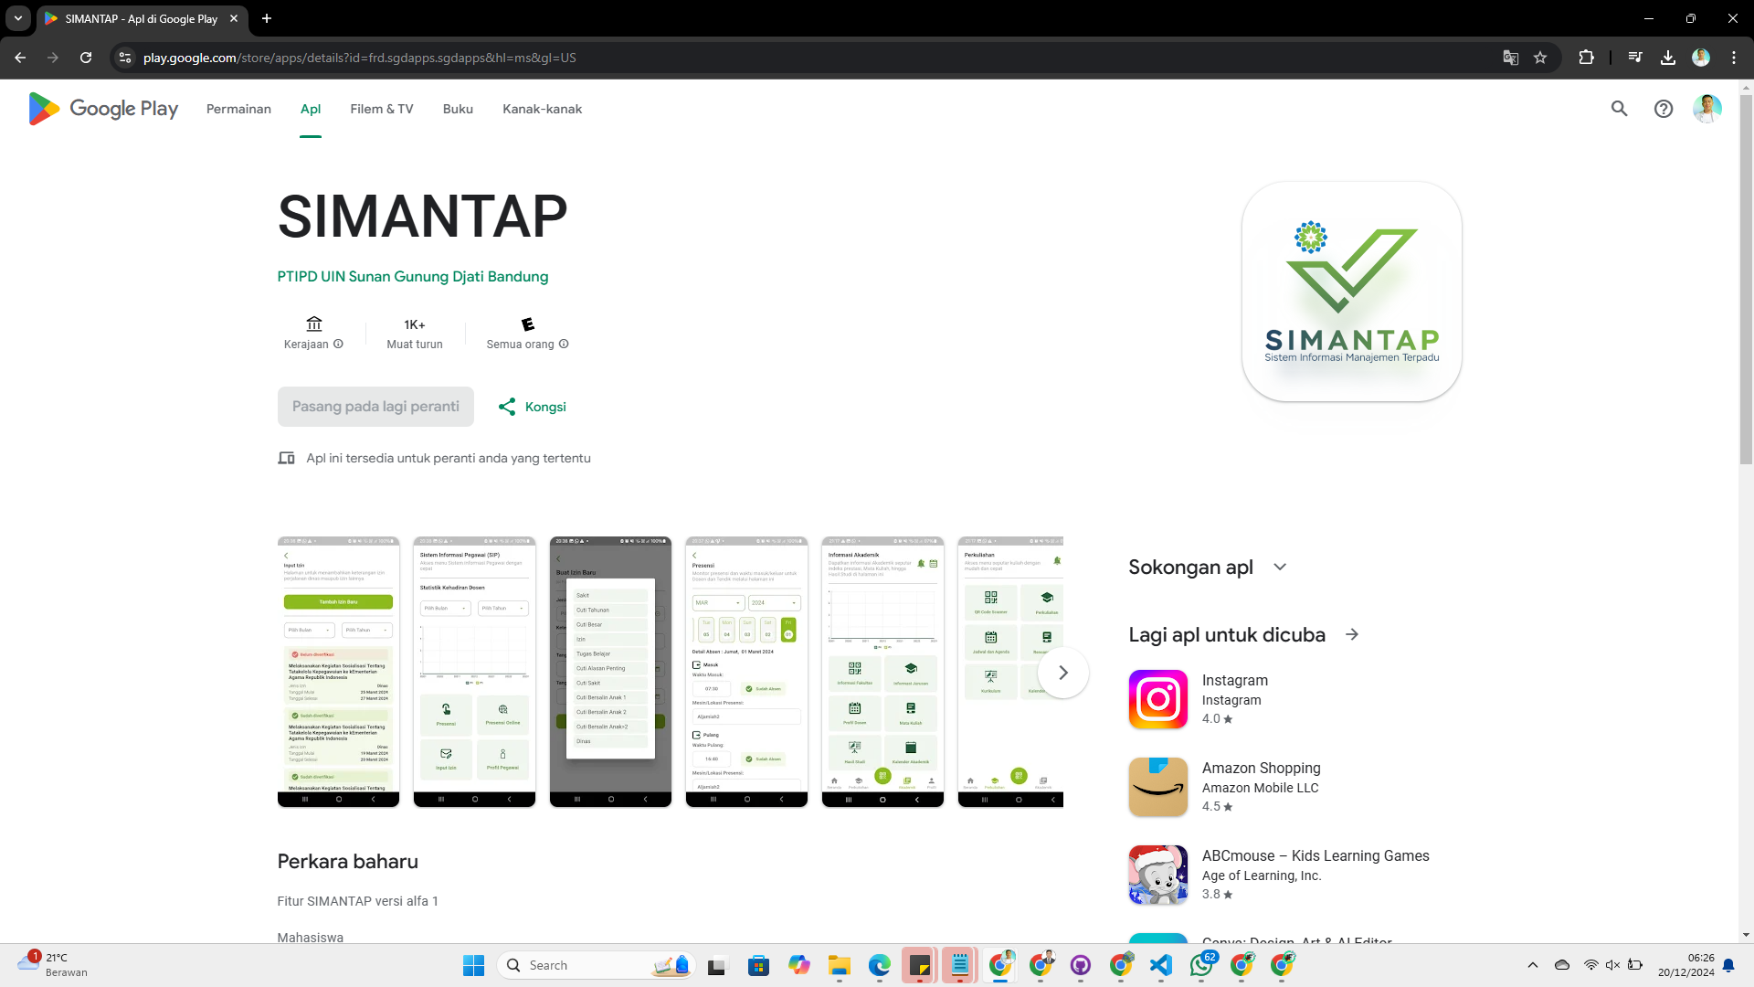Image resolution: width=1754 pixels, height=987 pixels.
Task: Open Chrome three-dot menu
Action: click(1734, 58)
